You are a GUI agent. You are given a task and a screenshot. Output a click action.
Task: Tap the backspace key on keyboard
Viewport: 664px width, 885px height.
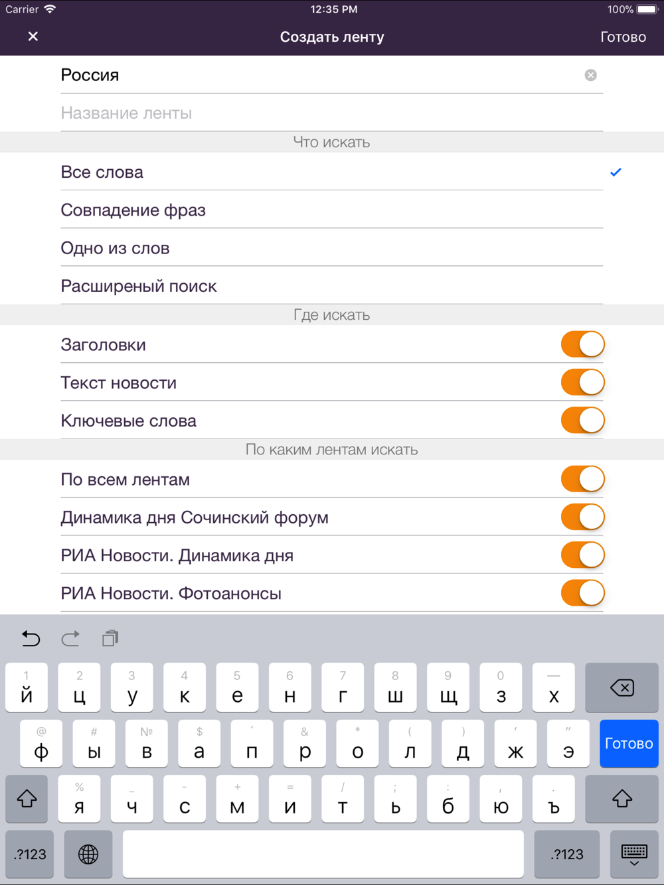point(622,687)
